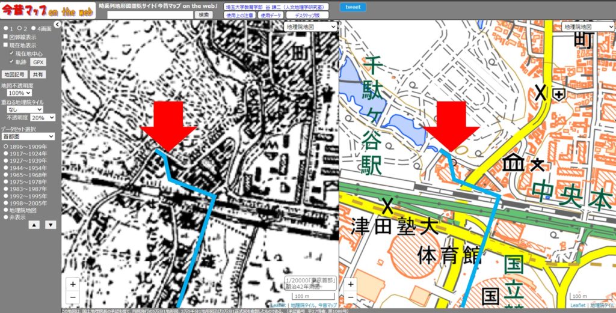
Task: Click the up triangle to step the period
Action: click(35, 225)
